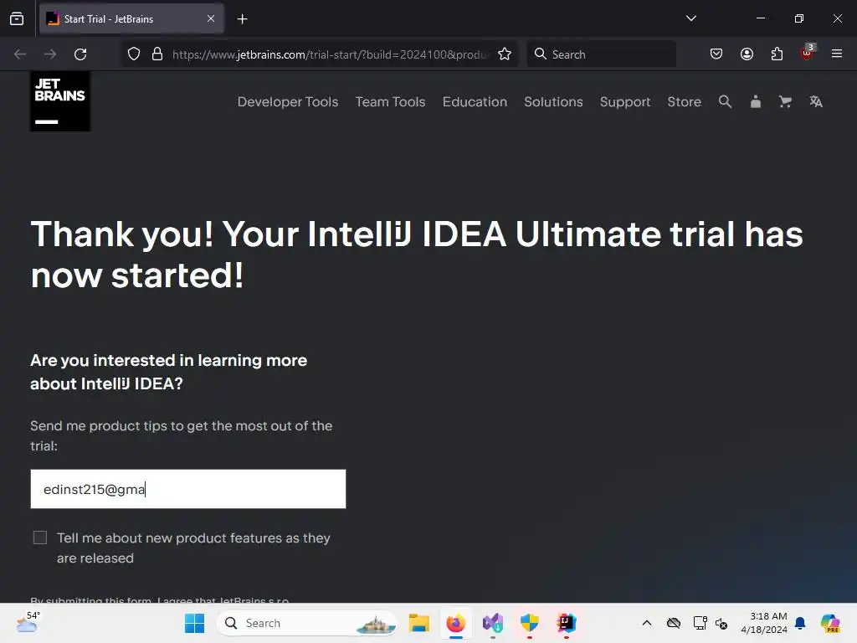Click the taskbar Search box
857x643 pixels.
[307, 623]
